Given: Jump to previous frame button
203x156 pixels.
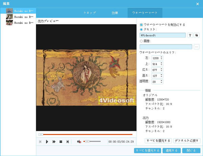Looking at the screenshot, I should pos(40,141).
